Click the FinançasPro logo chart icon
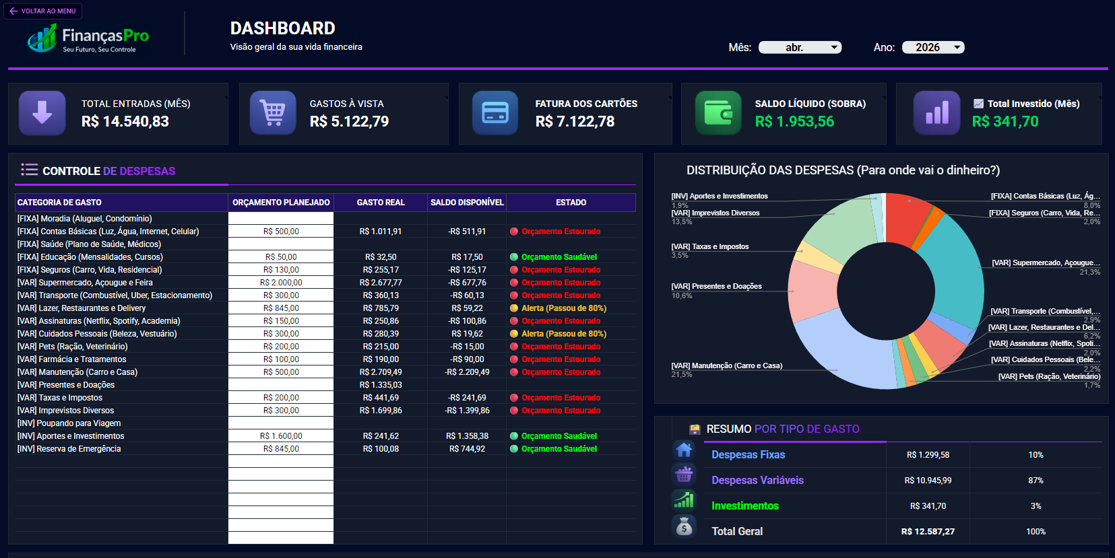The height and width of the screenshot is (558, 1115). [x=42, y=38]
